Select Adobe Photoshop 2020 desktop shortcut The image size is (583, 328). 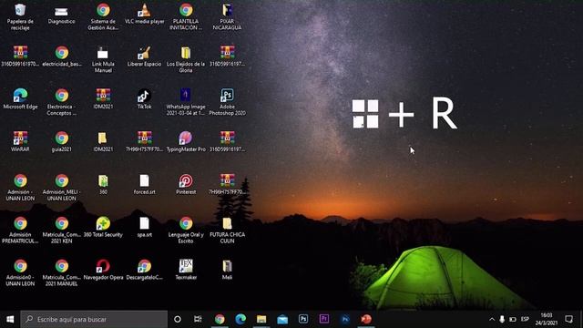[227, 102]
